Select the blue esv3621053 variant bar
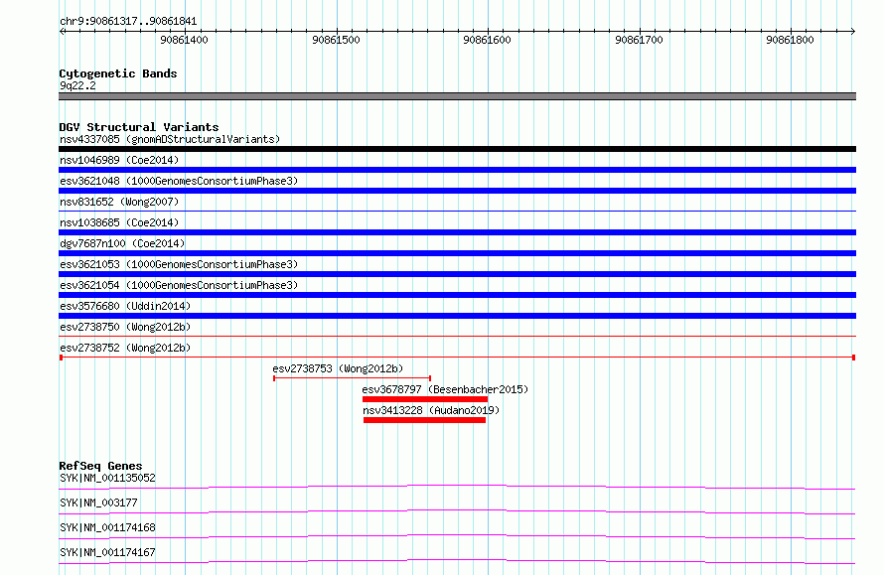The height and width of the screenshot is (575, 884). coord(457,274)
